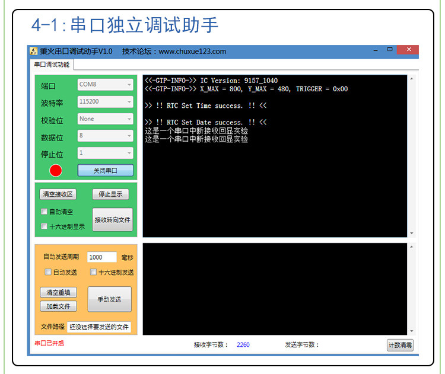Click inside the black send text area
The image size is (445, 374).
coord(275,289)
